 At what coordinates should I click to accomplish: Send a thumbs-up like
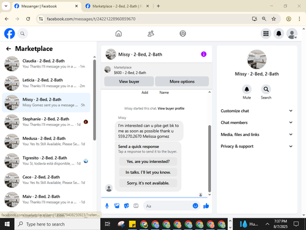(x=206, y=206)
